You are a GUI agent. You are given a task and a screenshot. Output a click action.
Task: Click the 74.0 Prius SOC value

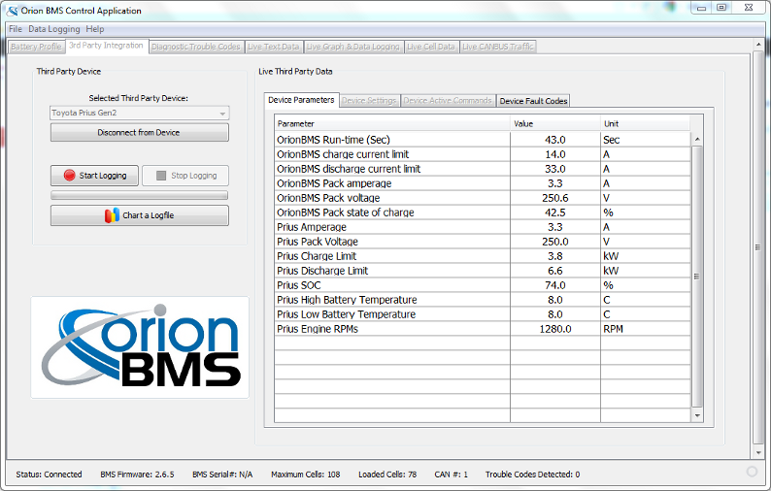click(x=555, y=285)
